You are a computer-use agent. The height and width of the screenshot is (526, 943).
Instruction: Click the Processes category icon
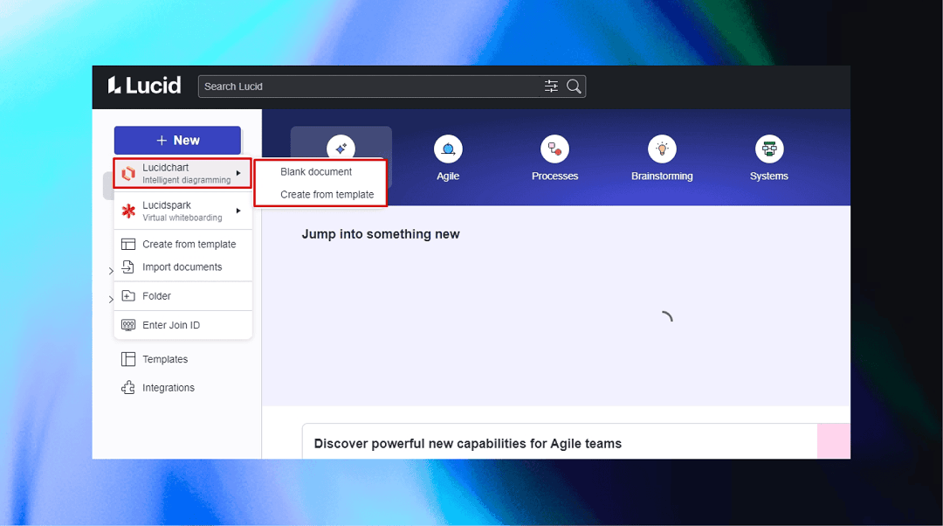tap(554, 149)
